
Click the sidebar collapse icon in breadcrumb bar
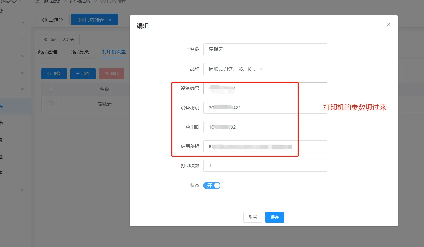point(37,1)
